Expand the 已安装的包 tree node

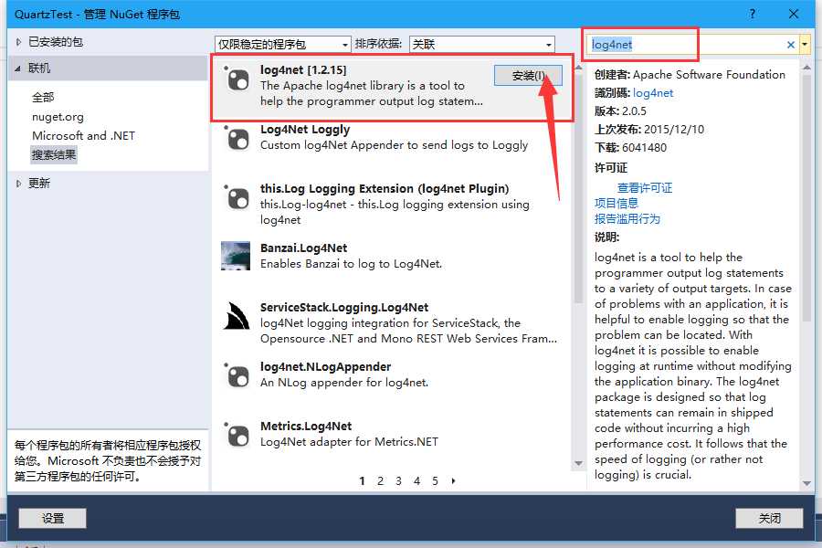click(x=19, y=42)
